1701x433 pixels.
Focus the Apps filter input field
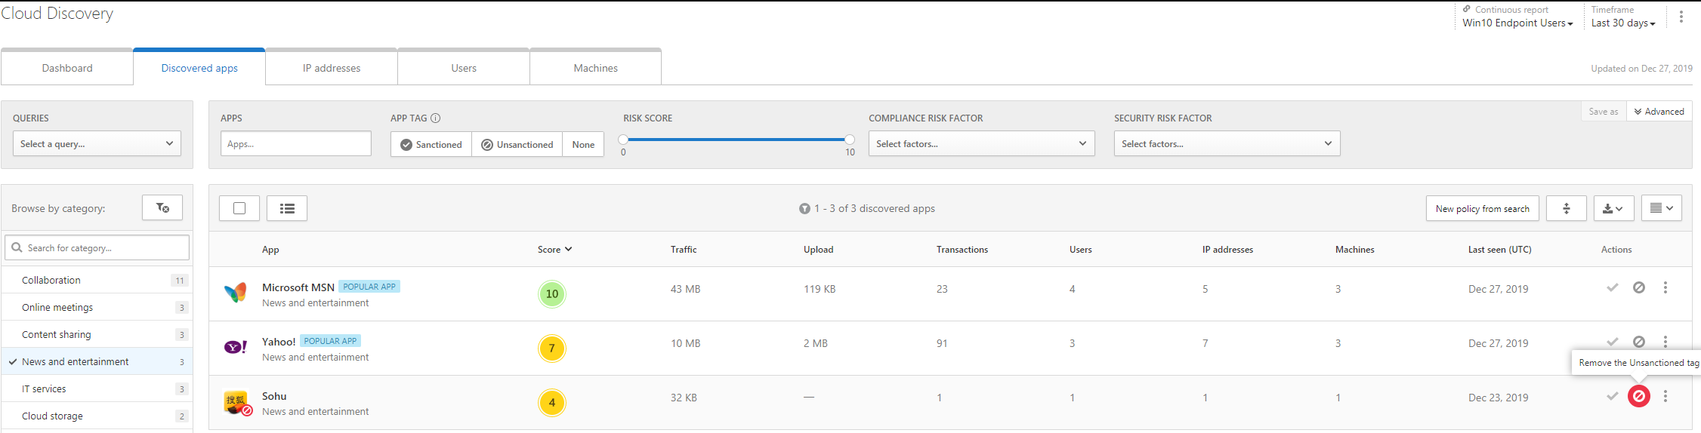click(x=296, y=143)
